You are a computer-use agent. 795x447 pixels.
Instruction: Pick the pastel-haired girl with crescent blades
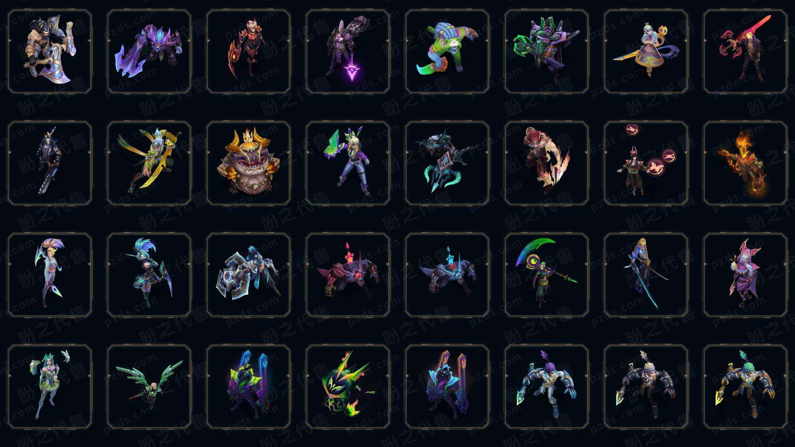tap(50, 275)
